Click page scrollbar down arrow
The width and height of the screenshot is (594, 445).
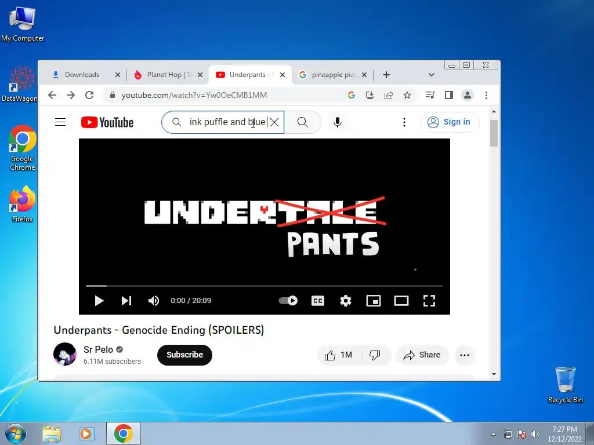point(494,374)
